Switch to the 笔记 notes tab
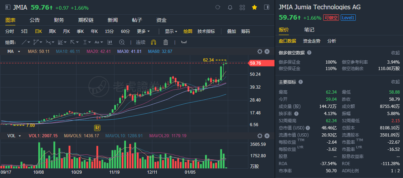 pyautogui.click(x=309, y=30)
